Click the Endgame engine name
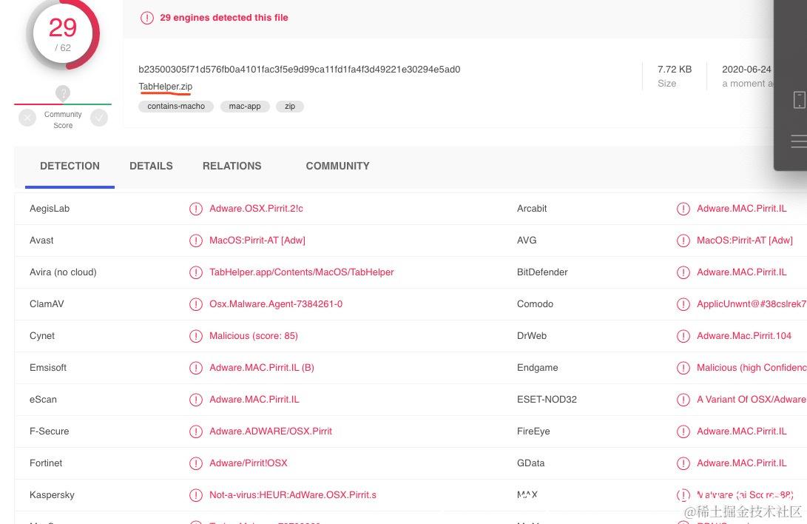This screenshot has width=807, height=524. coord(538,368)
